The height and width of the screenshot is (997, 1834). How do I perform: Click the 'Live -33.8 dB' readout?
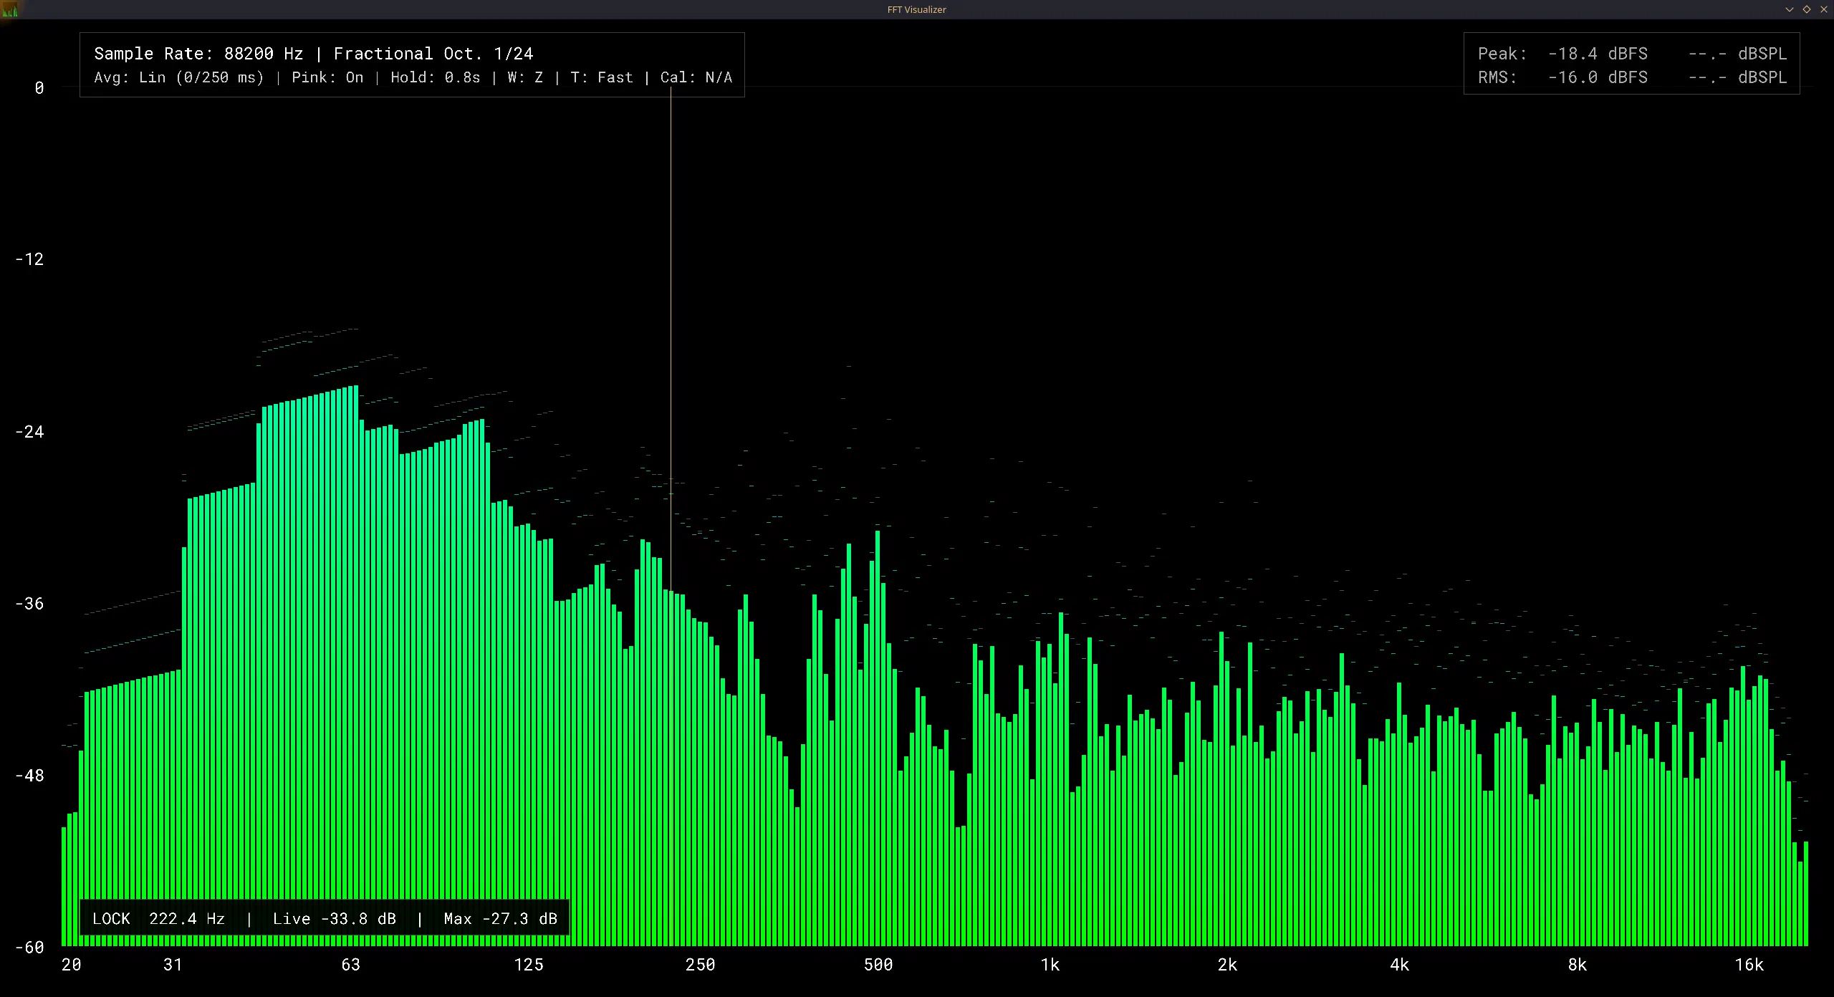[x=335, y=919]
